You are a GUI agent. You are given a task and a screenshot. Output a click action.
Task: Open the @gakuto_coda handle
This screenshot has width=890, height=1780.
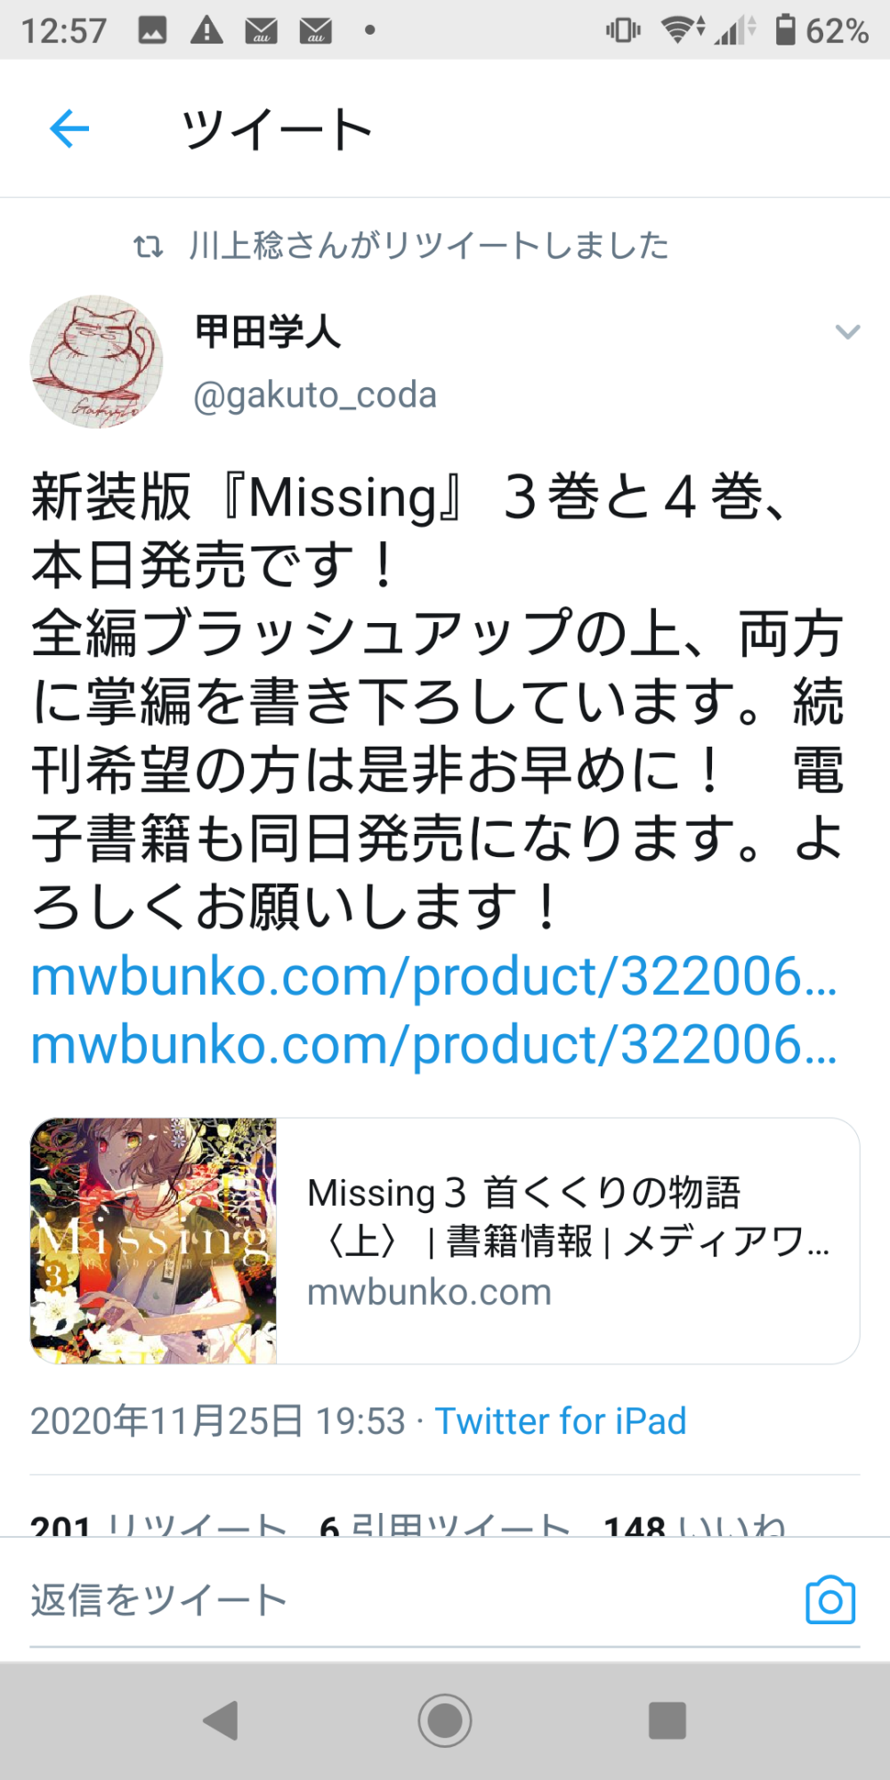click(315, 395)
